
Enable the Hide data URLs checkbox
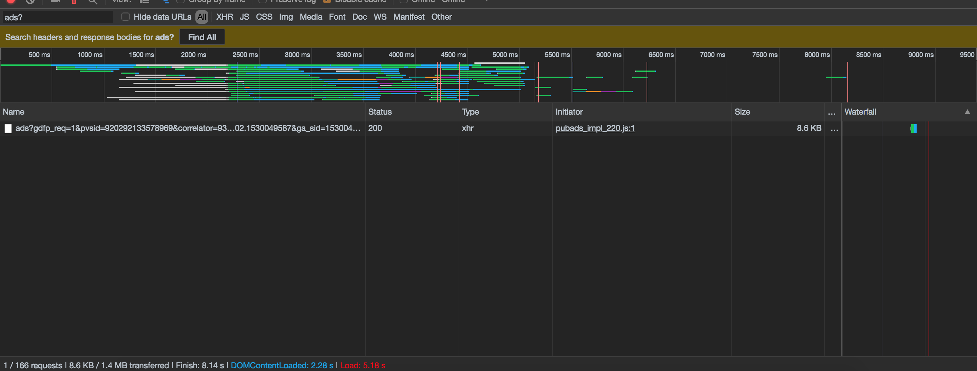coord(126,17)
